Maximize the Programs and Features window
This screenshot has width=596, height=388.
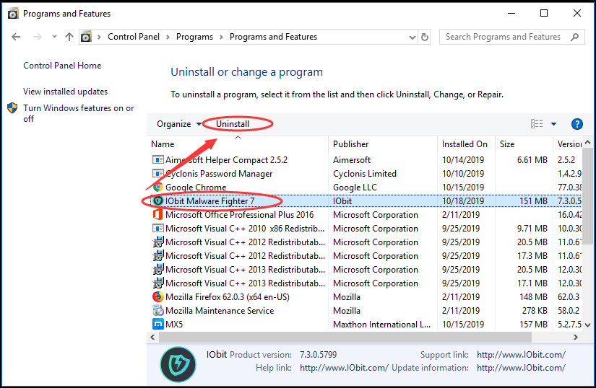[x=544, y=13]
